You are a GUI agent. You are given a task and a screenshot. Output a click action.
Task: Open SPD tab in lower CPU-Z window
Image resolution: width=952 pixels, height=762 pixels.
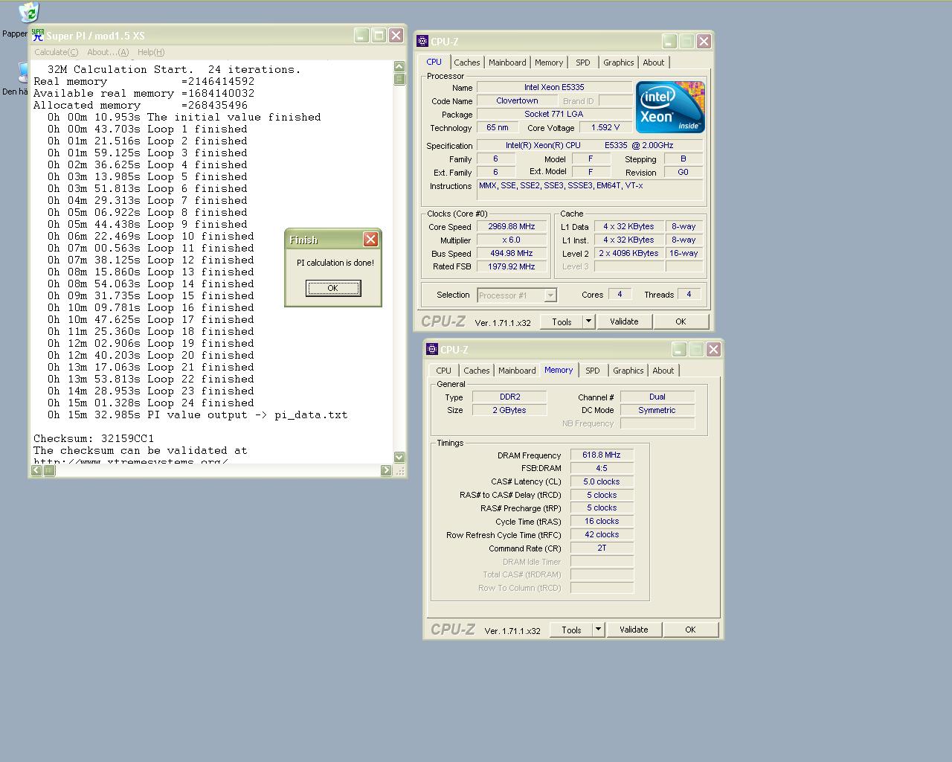[593, 371]
